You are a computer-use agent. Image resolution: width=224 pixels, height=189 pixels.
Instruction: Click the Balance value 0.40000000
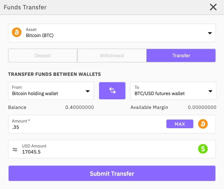tap(80, 107)
